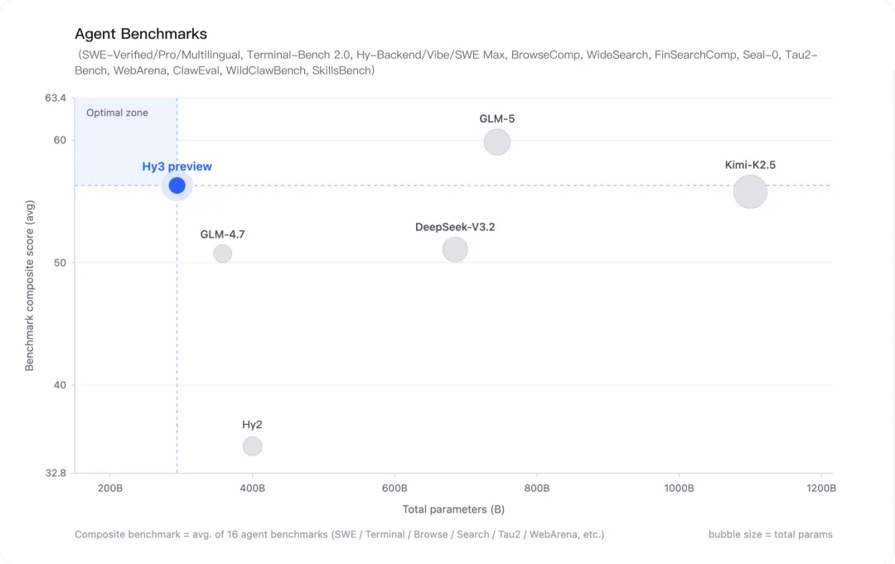Click the blue Hy3 preview bubble

[177, 186]
